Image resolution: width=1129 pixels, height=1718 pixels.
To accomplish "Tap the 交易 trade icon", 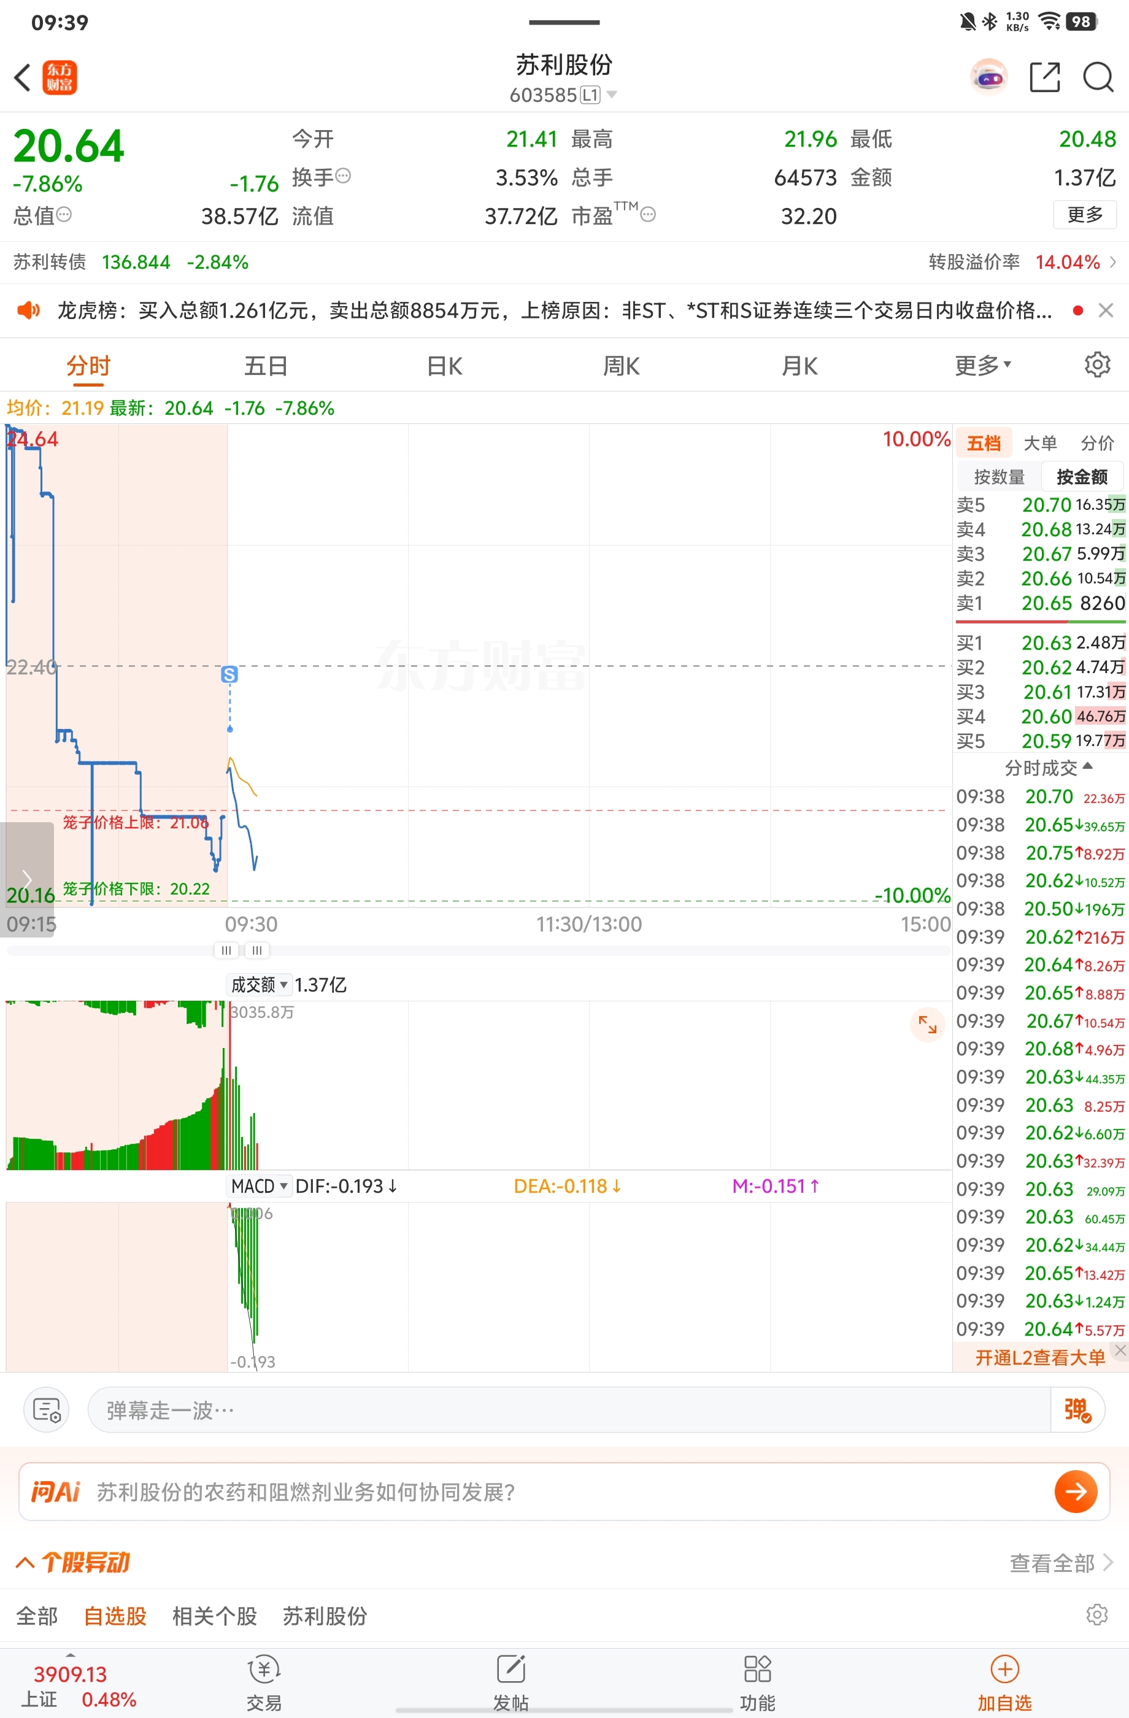I will pos(264,1682).
